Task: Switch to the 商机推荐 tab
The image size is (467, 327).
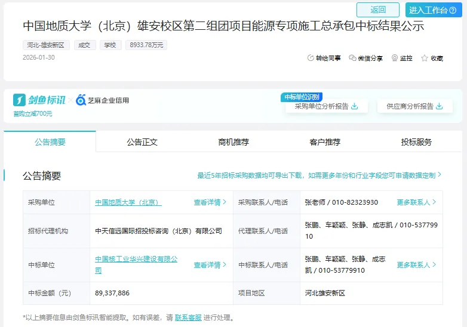Action: (233, 142)
